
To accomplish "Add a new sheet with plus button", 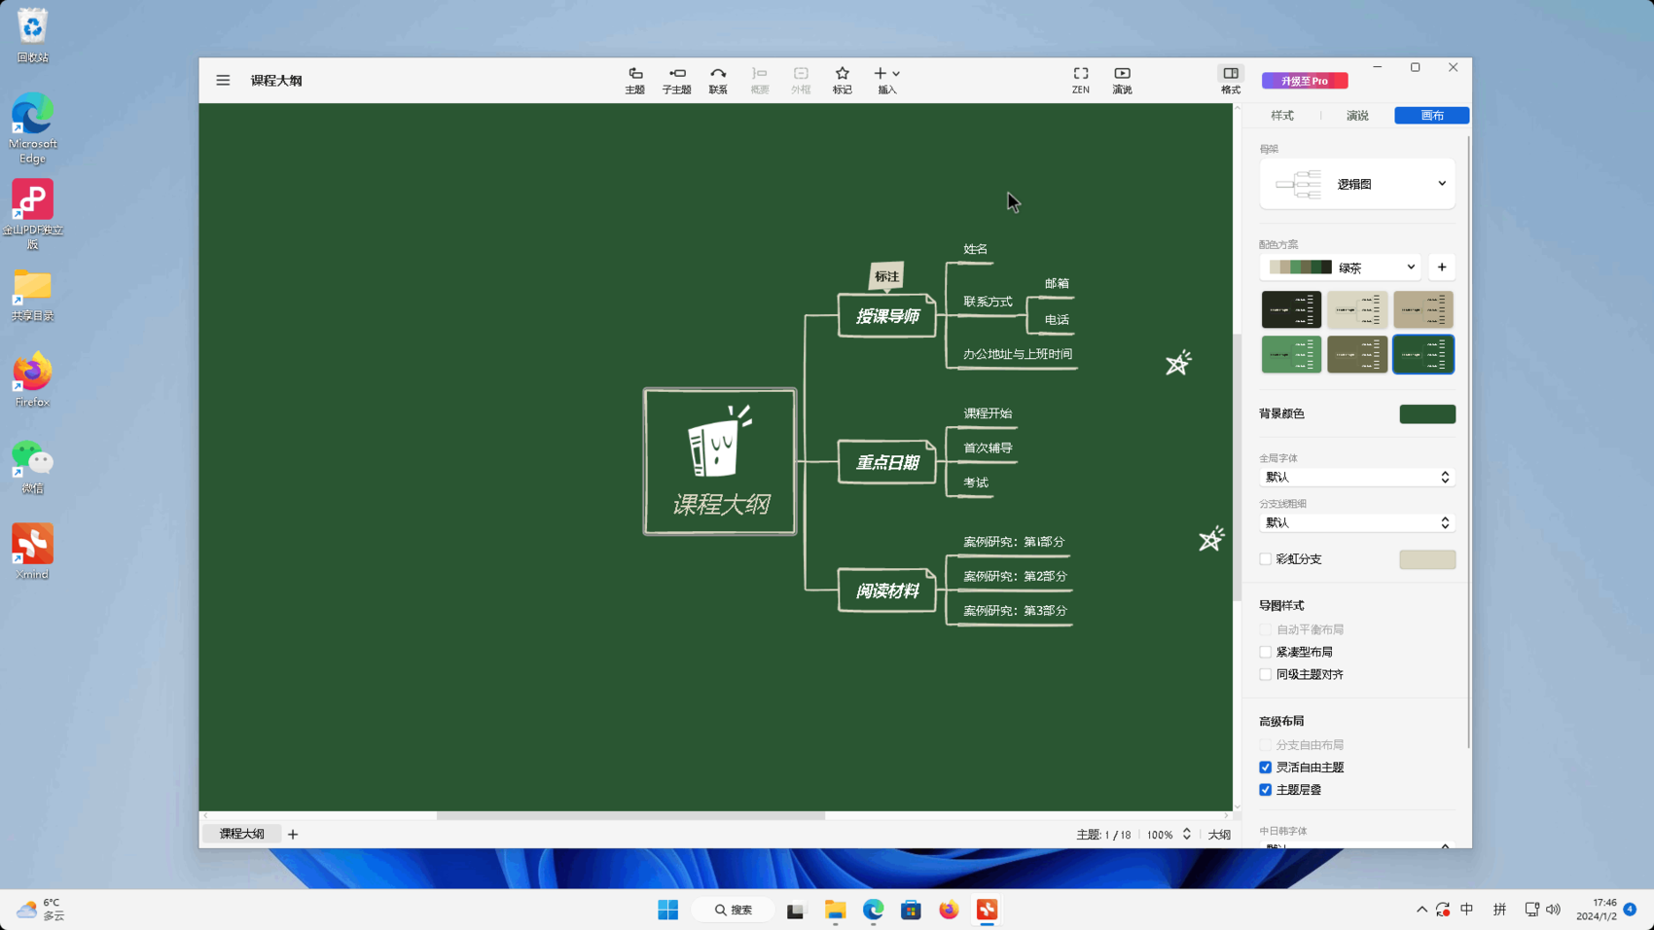I will [x=293, y=835].
